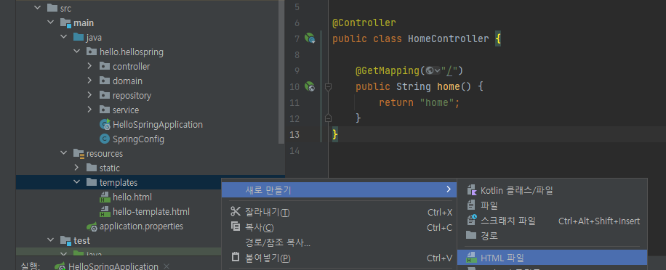Collapse the resources folder chevron
The width and height of the screenshot is (666, 270).
point(64,153)
